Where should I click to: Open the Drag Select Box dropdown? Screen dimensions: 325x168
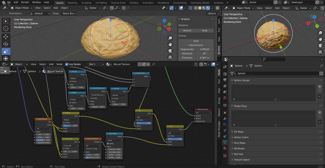point(69,13)
